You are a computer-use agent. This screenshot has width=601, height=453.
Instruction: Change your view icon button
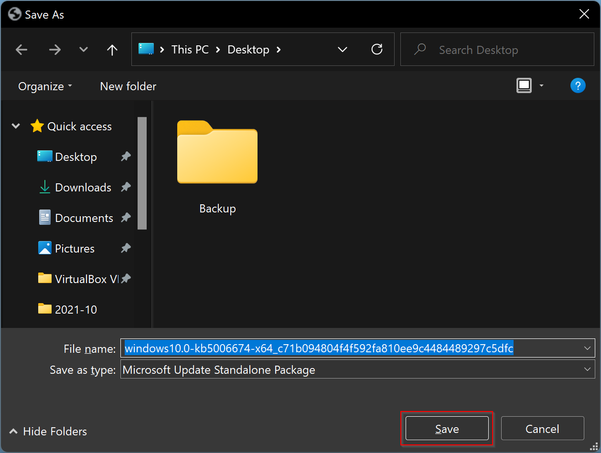[524, 86]
